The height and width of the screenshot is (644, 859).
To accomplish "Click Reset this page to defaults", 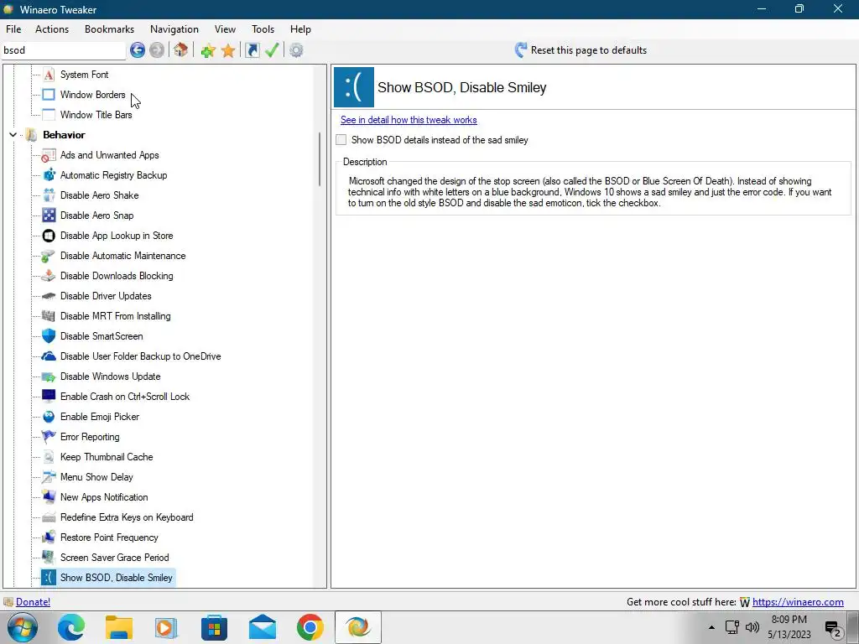I will coord(580,50).
